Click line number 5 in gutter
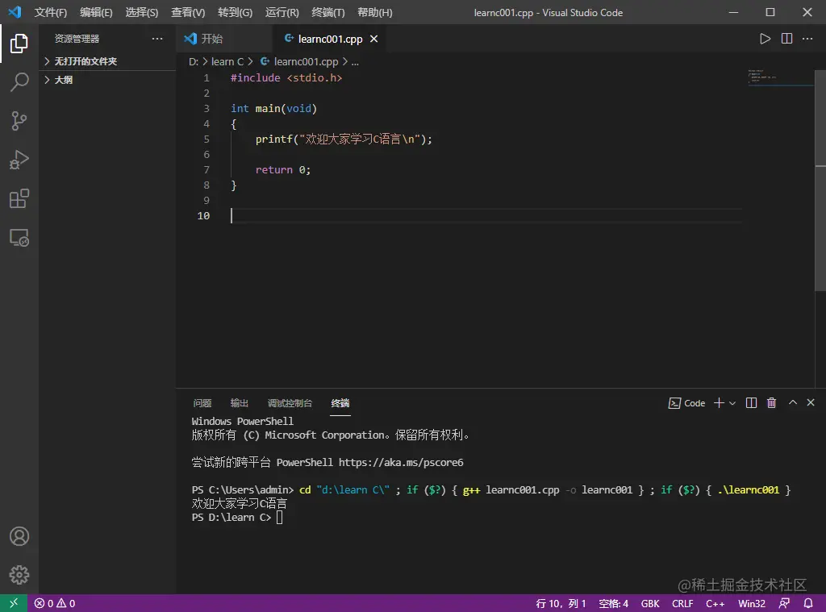This screenshot has width=826, height=612. (x=206, y=139)
